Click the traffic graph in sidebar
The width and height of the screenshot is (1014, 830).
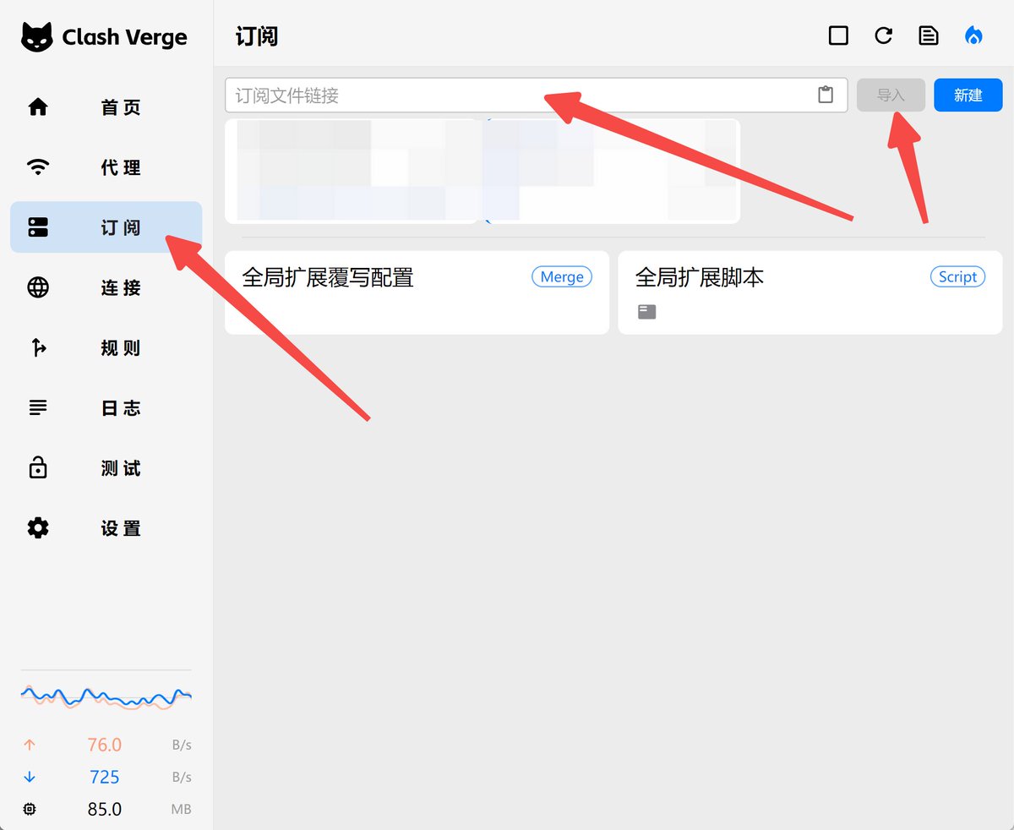106,698
